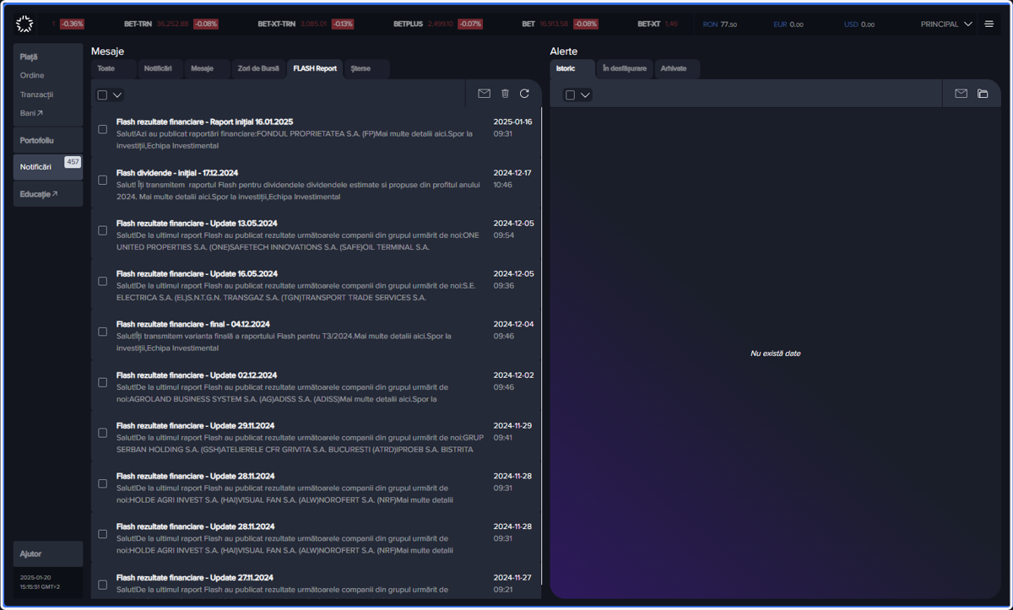The image size is (1013, 610).
Task: Click the BET index value 16,913.58
Action: (x=554, y=24)
